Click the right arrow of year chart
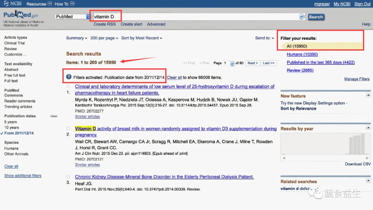The height and width of the screenshot is (210, 373). point(367,158)
